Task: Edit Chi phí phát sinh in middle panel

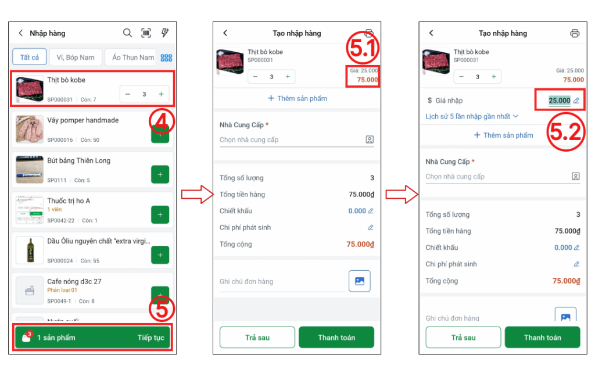Action: tap(370, 228)
